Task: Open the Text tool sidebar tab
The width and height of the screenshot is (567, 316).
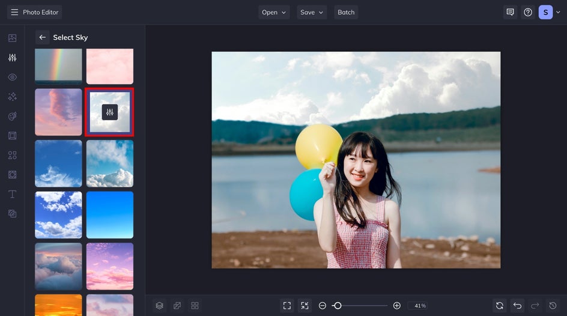Action: tap(12, 194)
